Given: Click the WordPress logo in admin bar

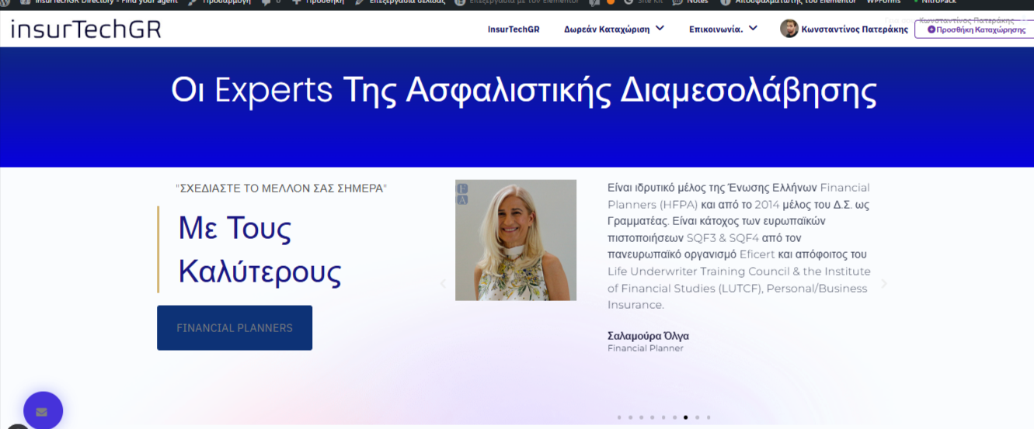Looking at the screenshot, I should tap(6, 2).
